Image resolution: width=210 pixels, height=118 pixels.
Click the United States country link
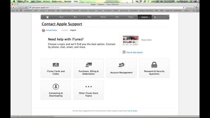52,30
